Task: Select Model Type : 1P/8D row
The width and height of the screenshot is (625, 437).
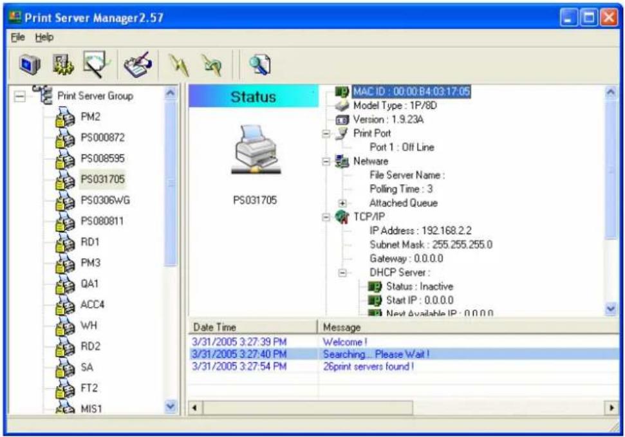Action: (395, 106)
